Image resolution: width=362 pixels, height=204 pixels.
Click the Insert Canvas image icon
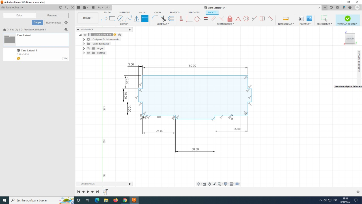tap(309, 19)
